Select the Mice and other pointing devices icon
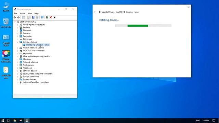This screenshot has width=219, height=123. pyautogui.click(x=21, y=56)
